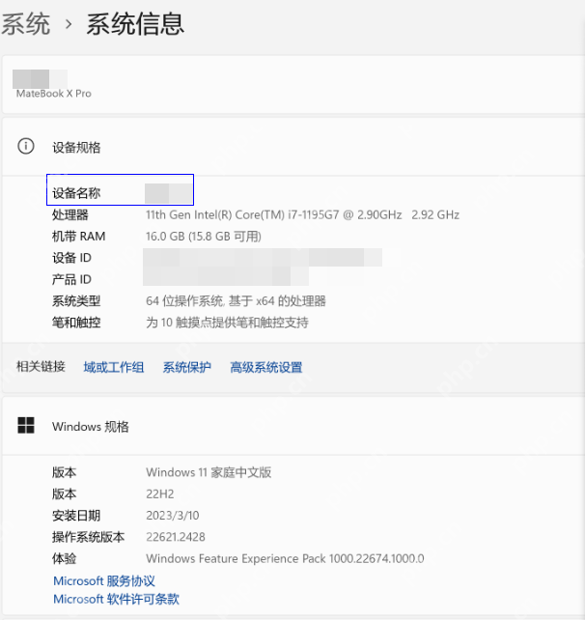Select the 64 位操作系统 value

tap(236, 301)
